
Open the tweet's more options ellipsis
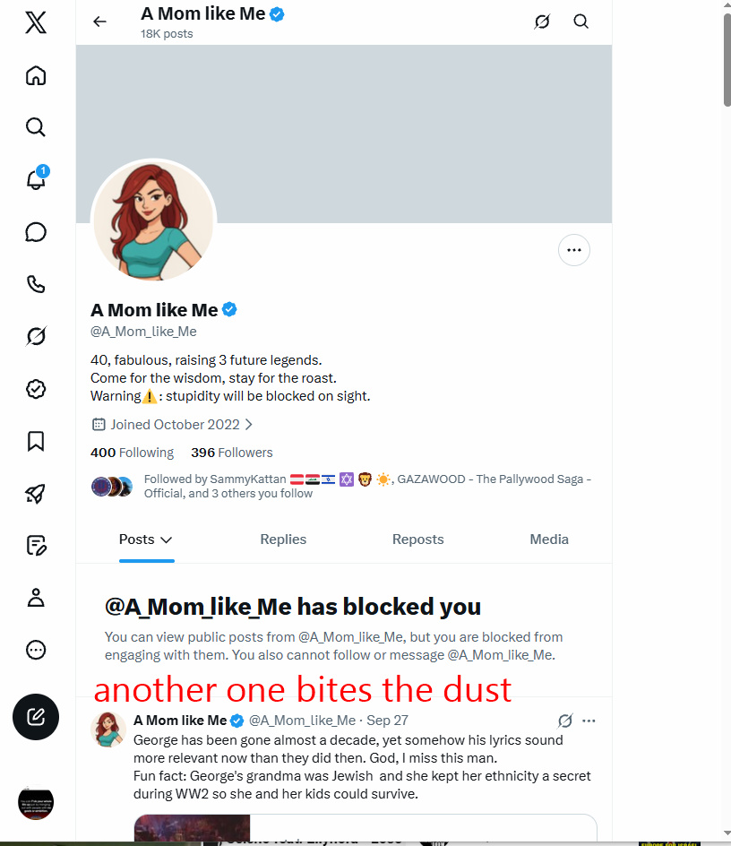[589, 721]
